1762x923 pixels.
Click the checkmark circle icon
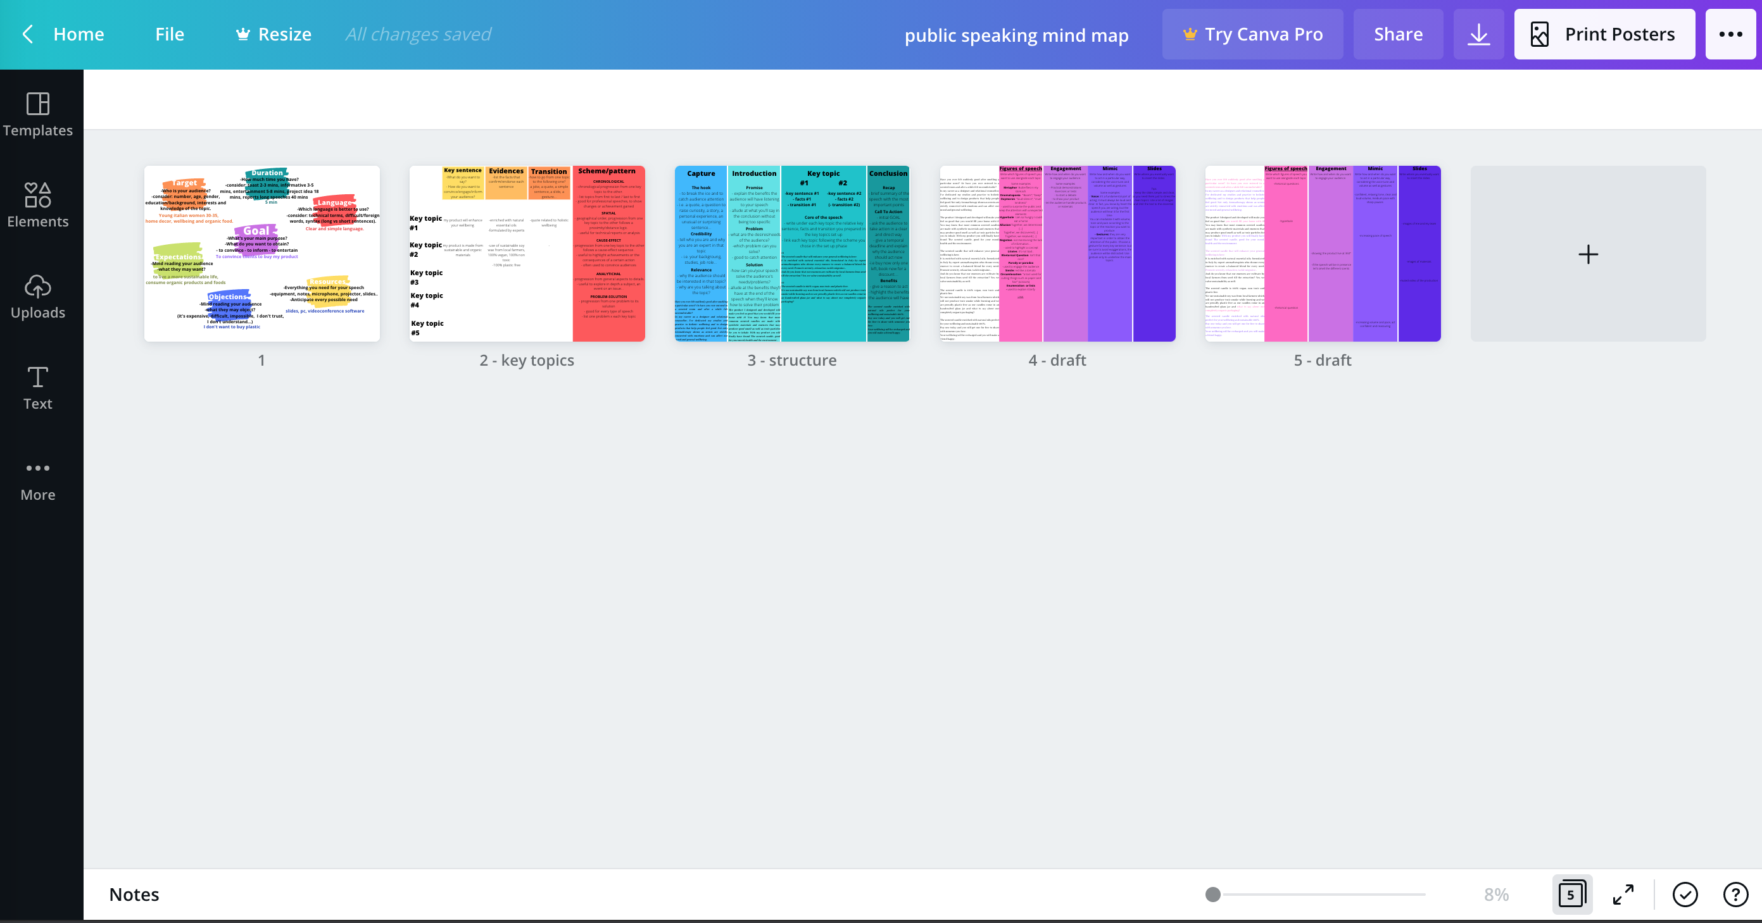(1685, 895)
